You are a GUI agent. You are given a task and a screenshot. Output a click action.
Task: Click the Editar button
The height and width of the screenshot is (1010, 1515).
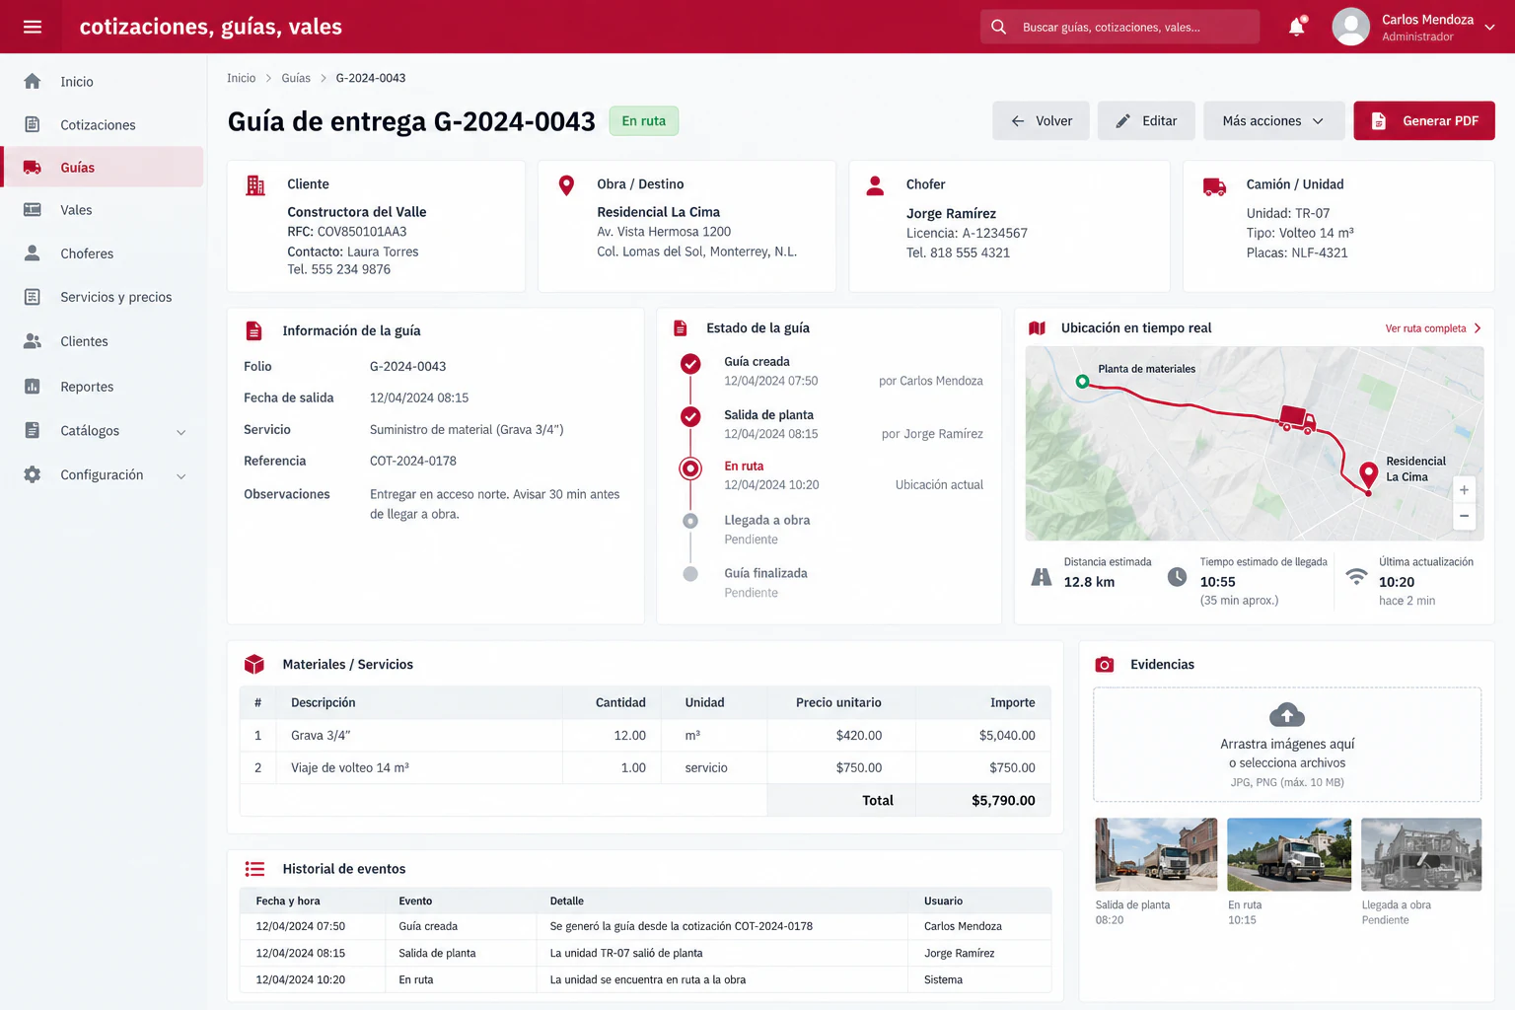pyautogui.click(x=1146, y=120)
